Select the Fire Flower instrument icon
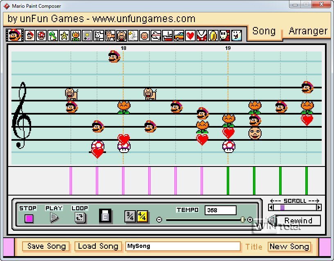The height and width of the screenshot is (261, 334). tap(76, 36)
